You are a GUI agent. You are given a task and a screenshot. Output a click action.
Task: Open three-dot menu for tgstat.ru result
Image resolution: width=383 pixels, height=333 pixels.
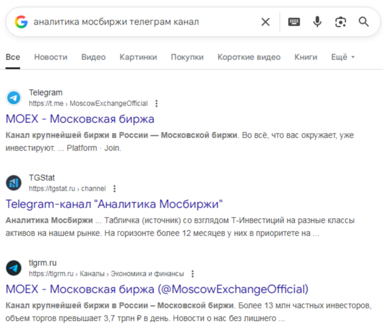click(x=114, y=188)
